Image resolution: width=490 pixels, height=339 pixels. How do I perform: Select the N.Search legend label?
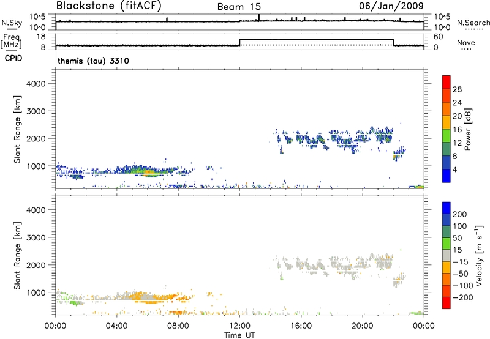click(473, 23)
